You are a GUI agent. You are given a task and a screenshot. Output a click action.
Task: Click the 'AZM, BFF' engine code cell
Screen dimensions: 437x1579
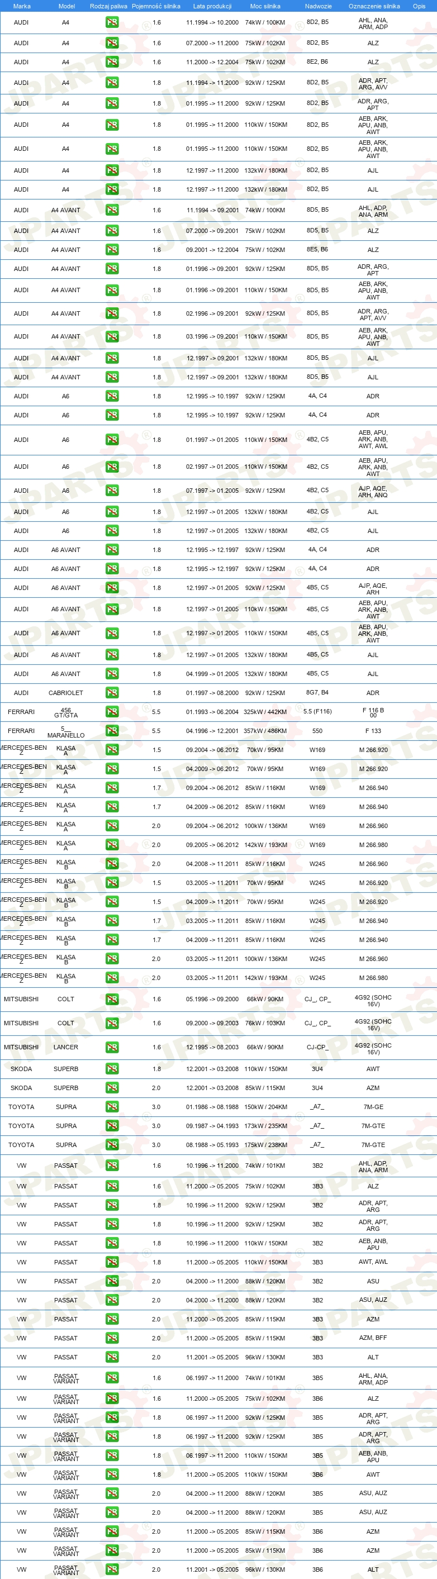pyautogui.click(x=373, y=1338)
